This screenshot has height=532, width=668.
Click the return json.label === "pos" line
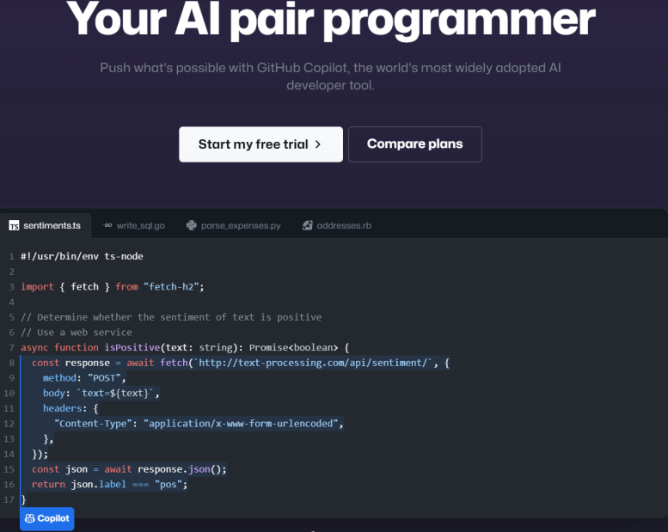pyautogui.click(x=109, y=484)
